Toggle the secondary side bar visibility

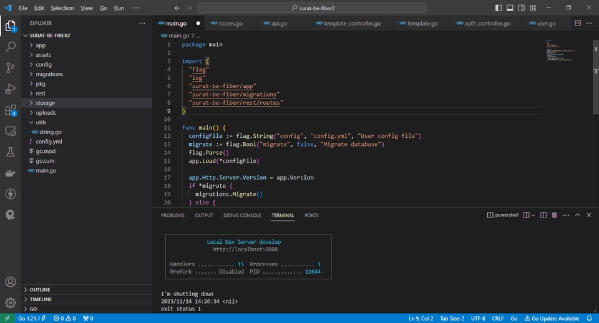[522, 8]
